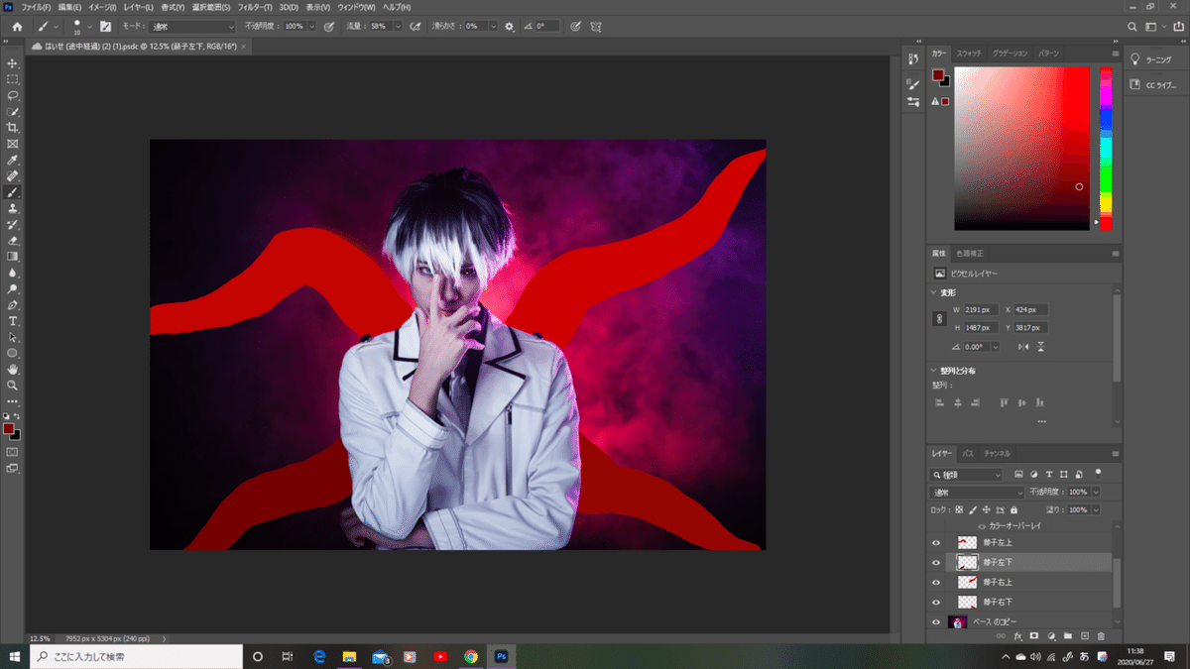The width and height of the screenshot is (1190, 669).
Task: Toggle visibility of 赫子右下 layer
Action: [x=936, y=602]
